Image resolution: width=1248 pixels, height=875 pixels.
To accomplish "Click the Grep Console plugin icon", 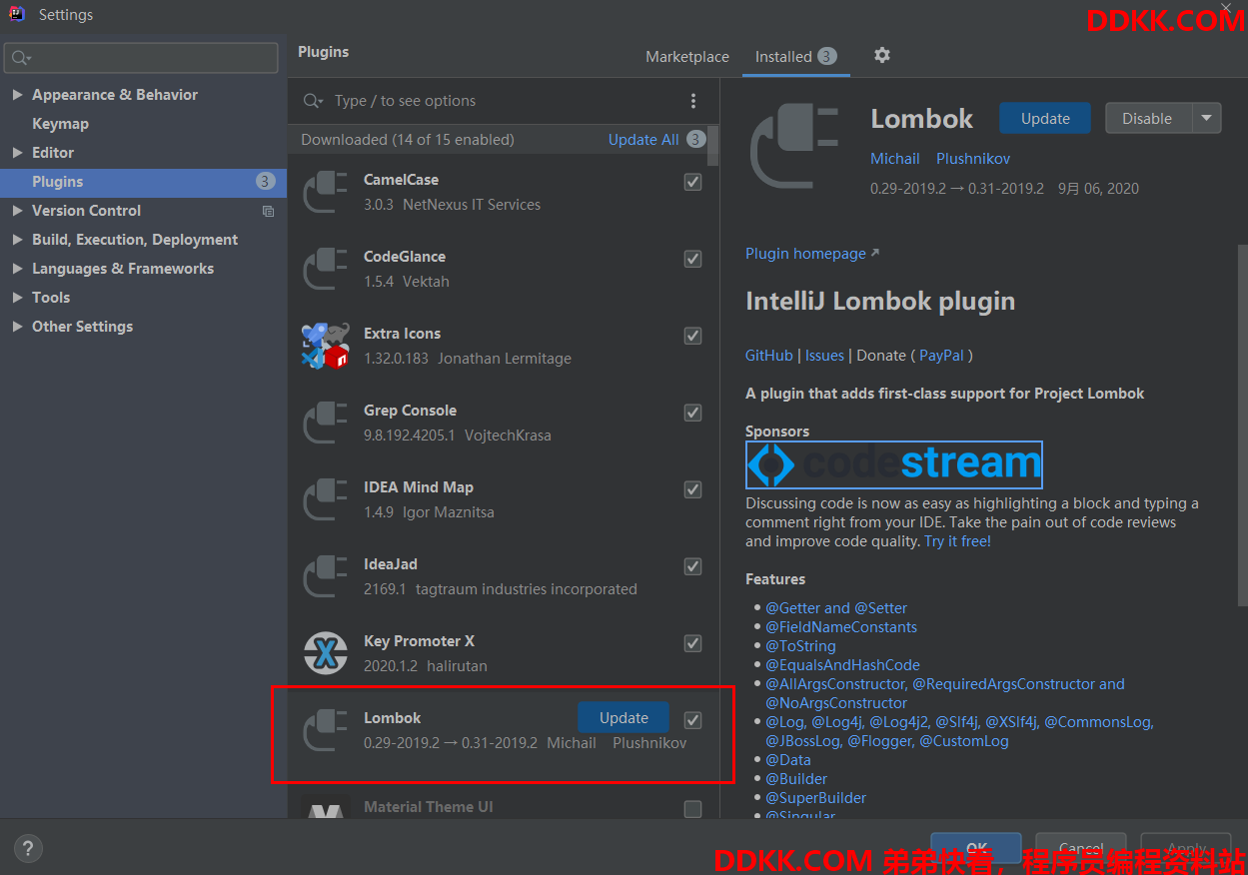I will pos(325,423).
